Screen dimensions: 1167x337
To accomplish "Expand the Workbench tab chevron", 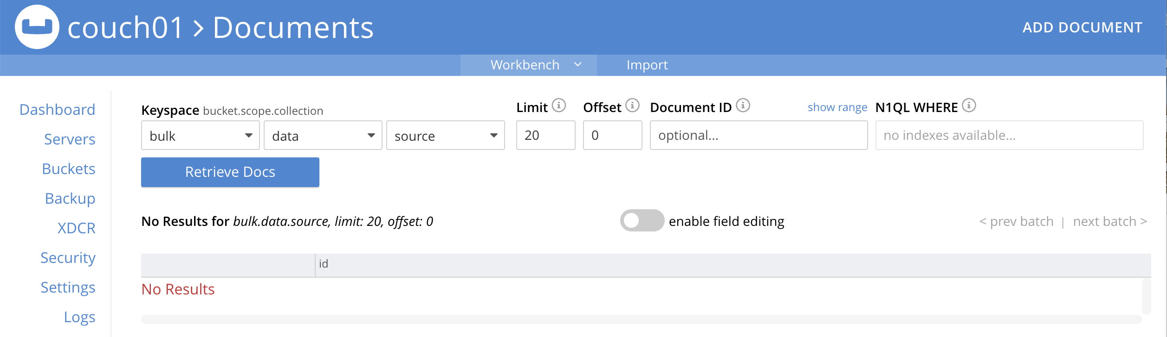I will [x=578, y=65].
